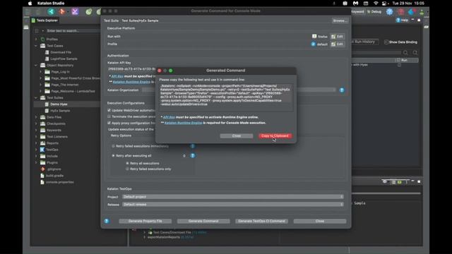
Task: Open the TestOps Release dropdown
Action: (x=232, y=205)
